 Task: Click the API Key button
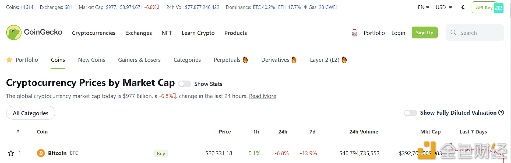tap(484, 8)
